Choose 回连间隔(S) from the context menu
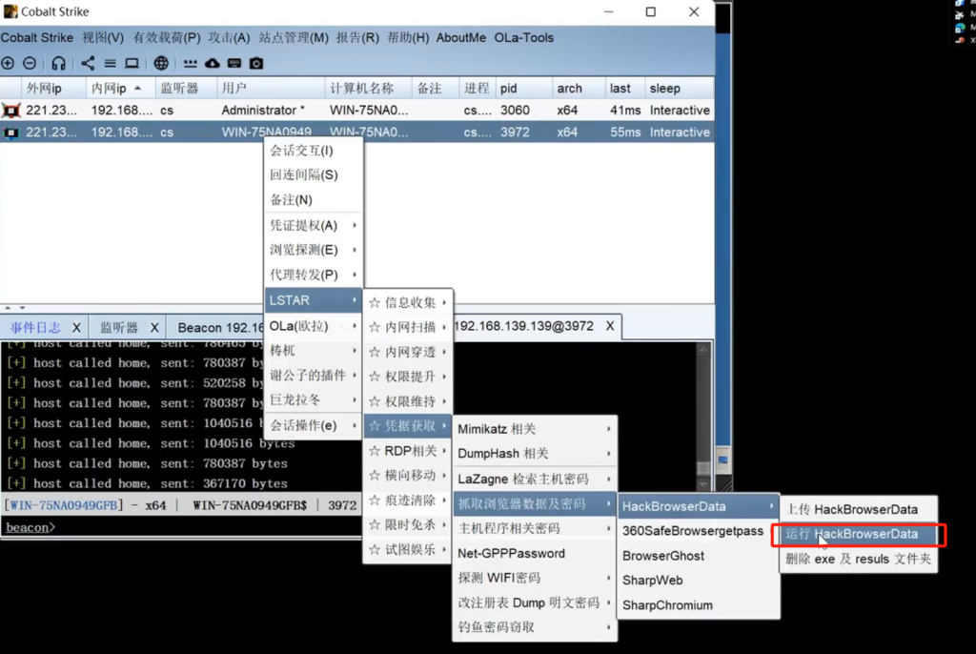The image size is (976, 654). click(313, 175)
